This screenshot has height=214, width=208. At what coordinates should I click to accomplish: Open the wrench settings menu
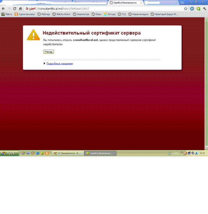pyautogui.click(x=205, y=9)
